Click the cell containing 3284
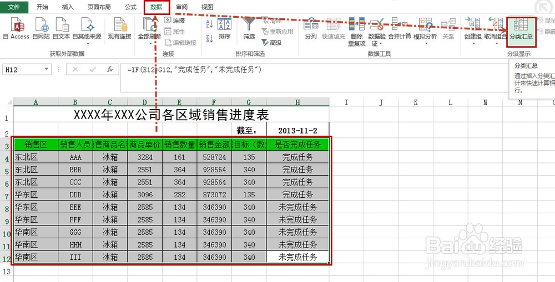The image size is (555, 282). pos(145,157)
